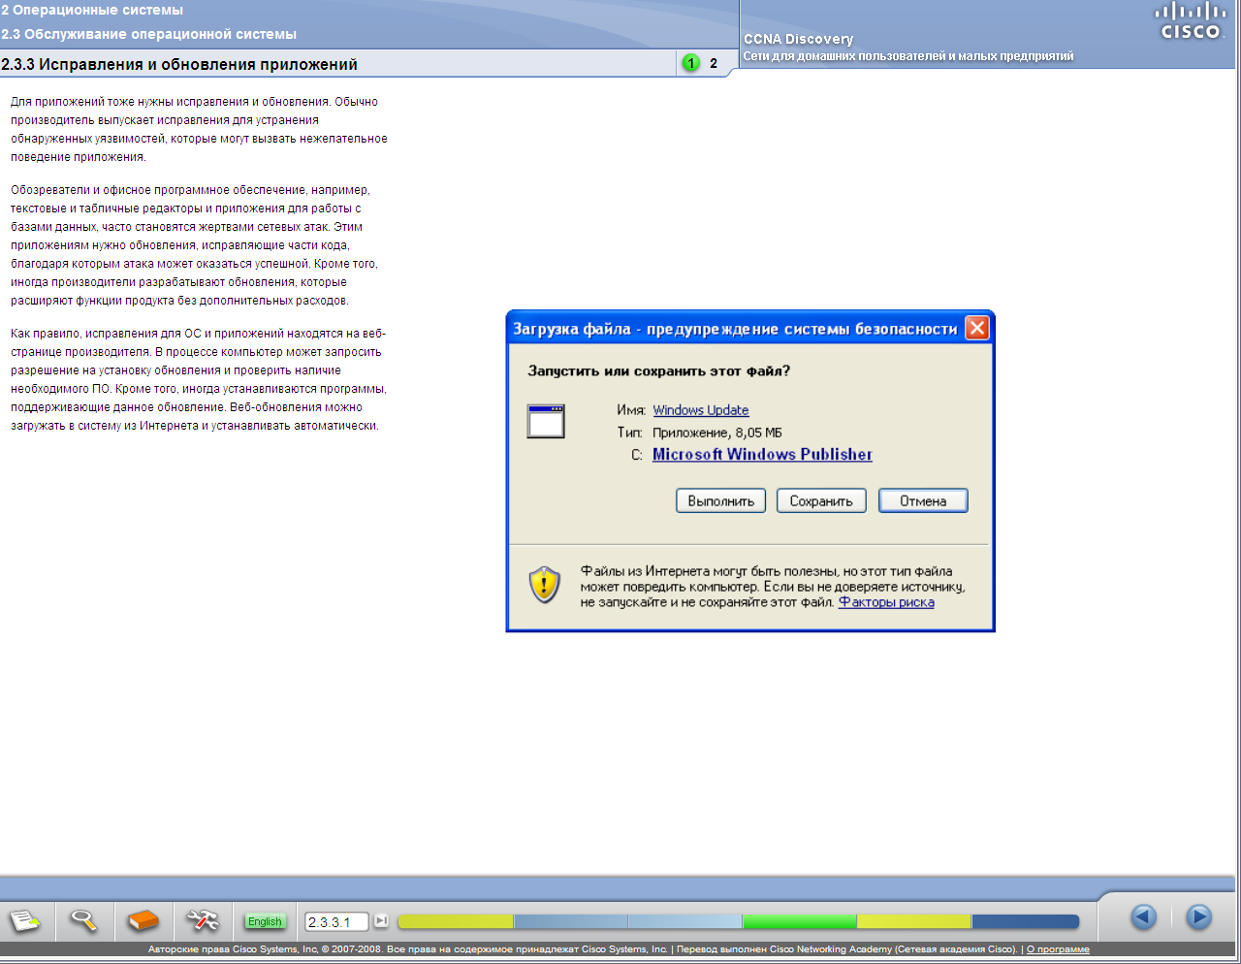Open the О программе link in footer
The width and height of the screenshot is (1241, 964).
(x=1058, y=949)
